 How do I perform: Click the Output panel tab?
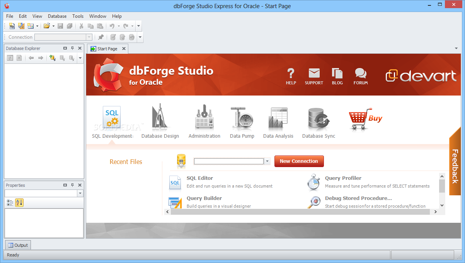click(18, 245)
